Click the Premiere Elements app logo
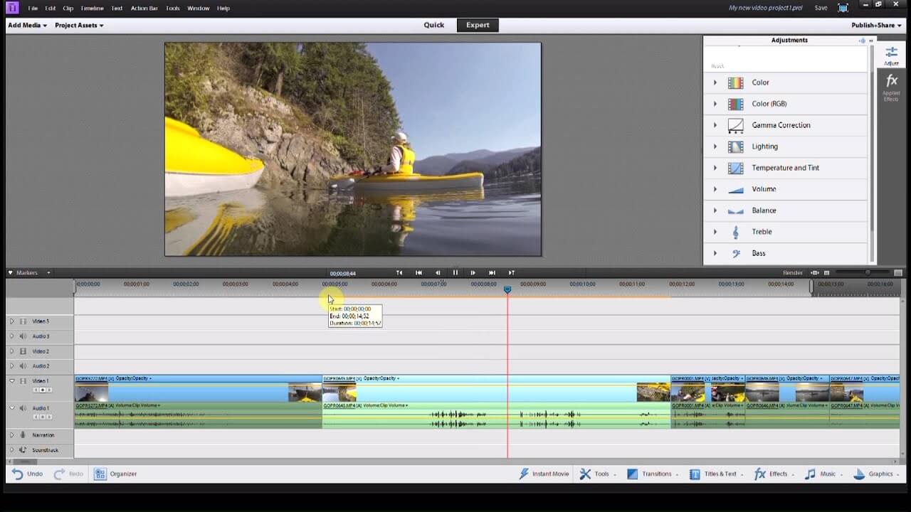 [13, 8]
